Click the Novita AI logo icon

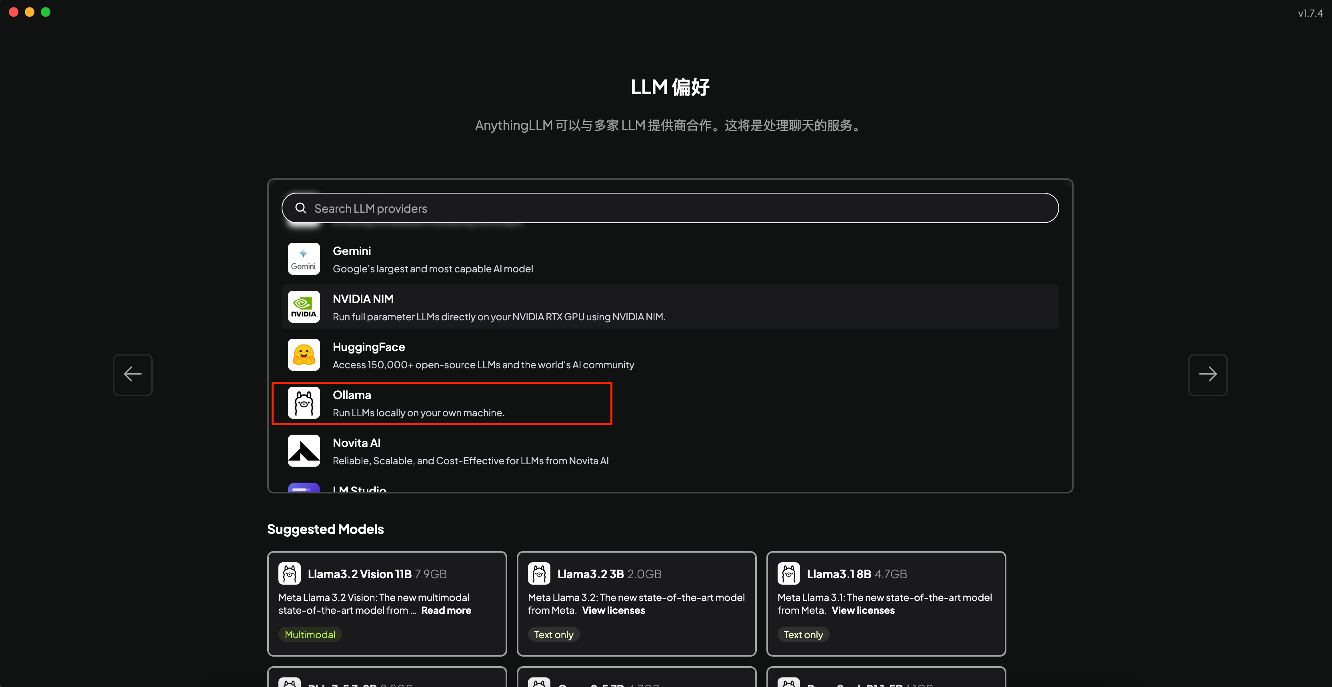(x=304, y=451)
